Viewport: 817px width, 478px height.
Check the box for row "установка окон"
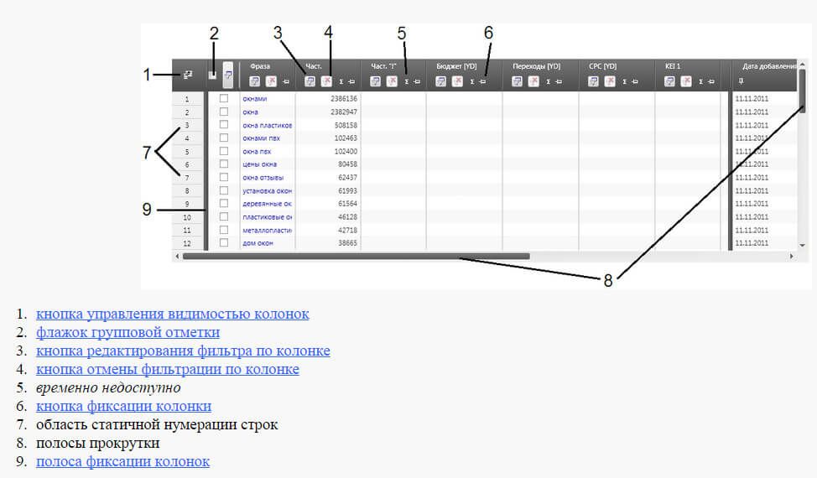click(x=223, y=190)
